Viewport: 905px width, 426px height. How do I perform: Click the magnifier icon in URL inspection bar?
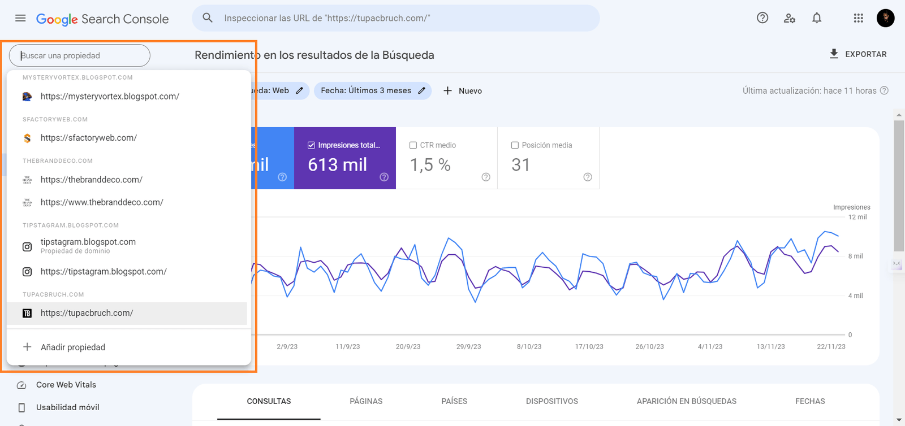tap(208, 18)
